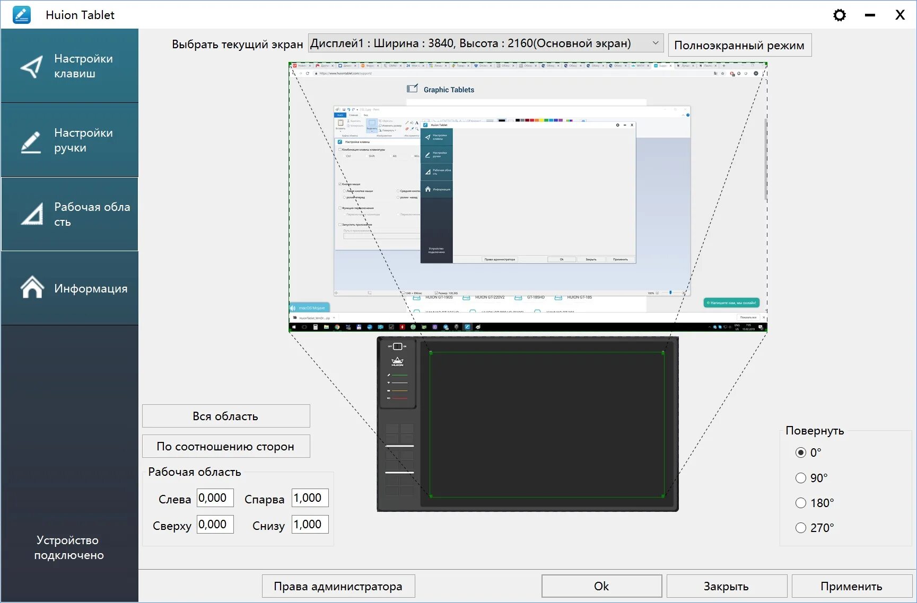Click the Закрыть button
Screen dimensions: 917x603
[x=727, y=586]
